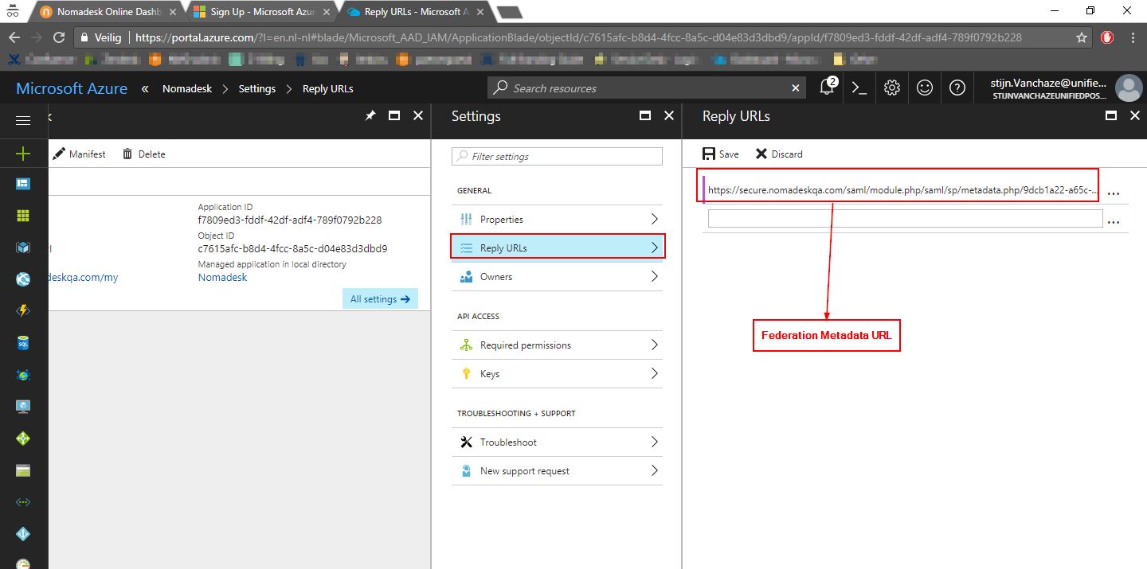Reload the browser page

coord(58,37)
